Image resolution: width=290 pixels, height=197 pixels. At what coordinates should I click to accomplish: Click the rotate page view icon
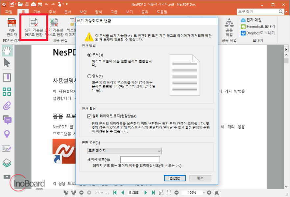161,193
